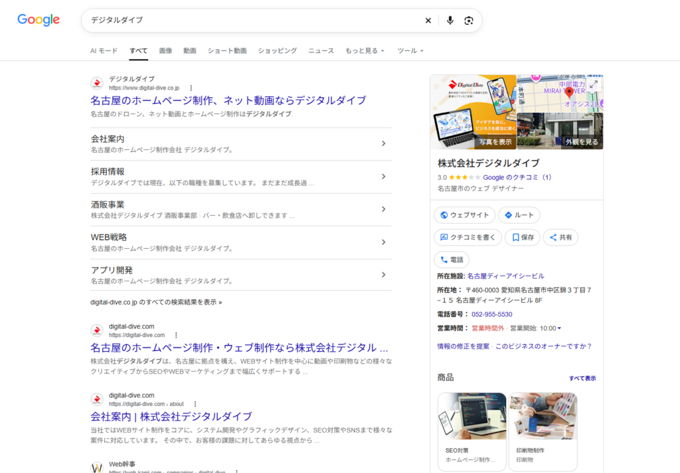Image resolution: width=680 pixels, height=473 pixels.
Task: View photos via 写真を表示 thumbnail
Action: pos(473,112)
